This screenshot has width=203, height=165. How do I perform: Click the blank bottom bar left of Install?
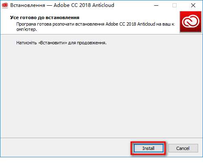pyautogui.click(x=65, y=148)
